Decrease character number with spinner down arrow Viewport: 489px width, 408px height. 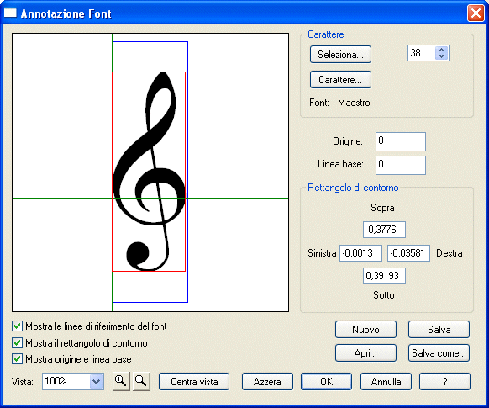click(x=441, y=56)
